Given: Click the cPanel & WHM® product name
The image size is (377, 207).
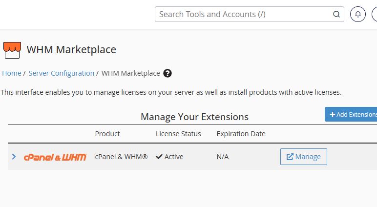Looking at the screenshot, I should (x=121, y=157).
